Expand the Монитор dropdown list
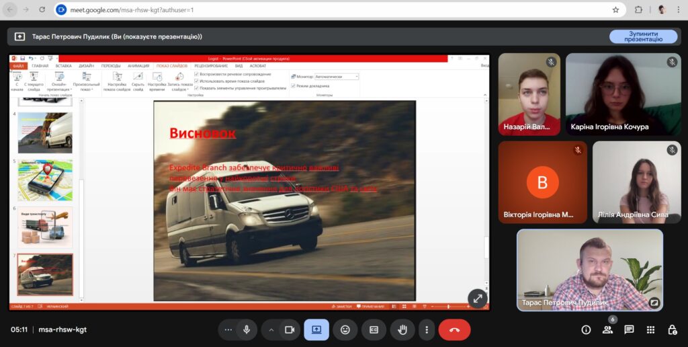This screenshot has width=688, height=347. pyautogui.click(x=355, y=77)
